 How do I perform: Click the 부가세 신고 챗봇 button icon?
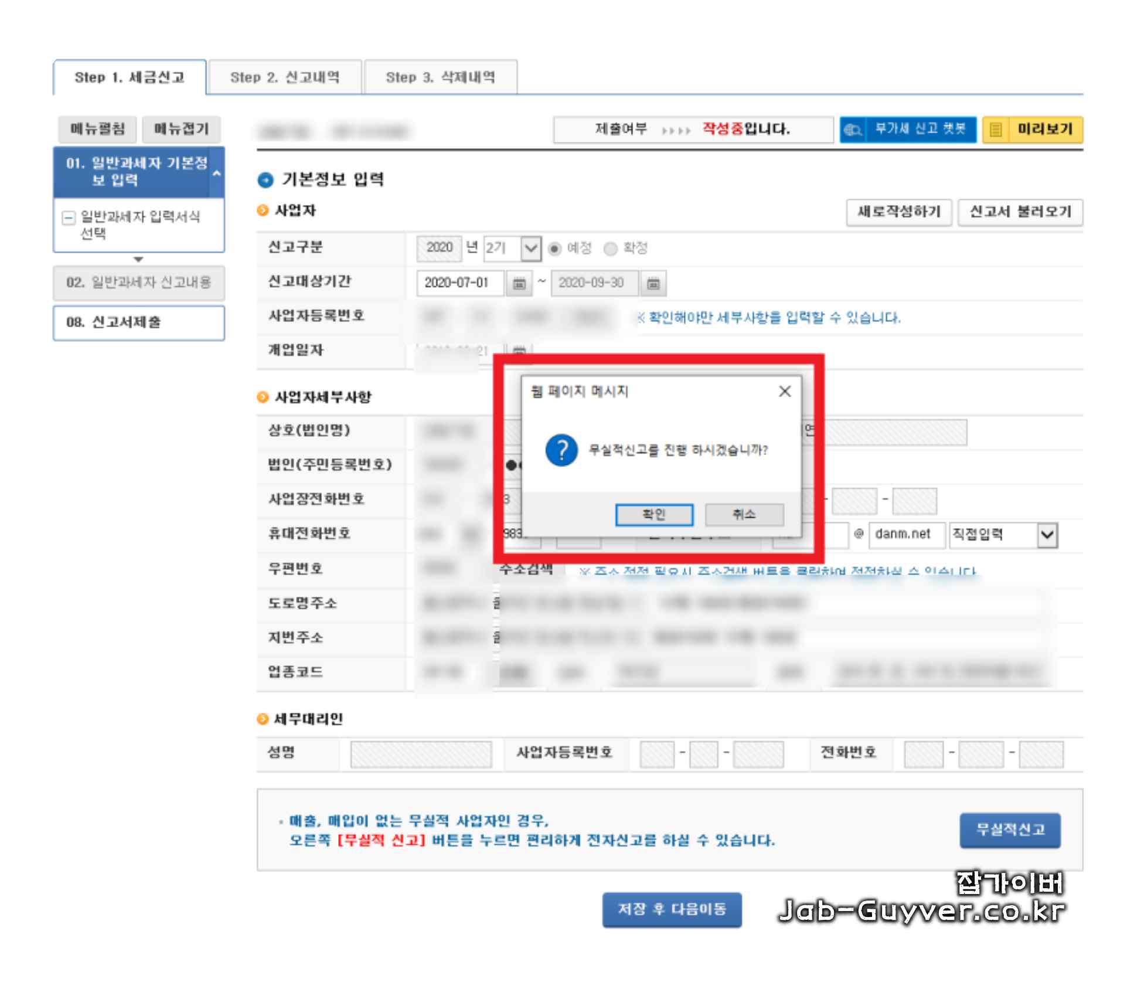(853, 130)
